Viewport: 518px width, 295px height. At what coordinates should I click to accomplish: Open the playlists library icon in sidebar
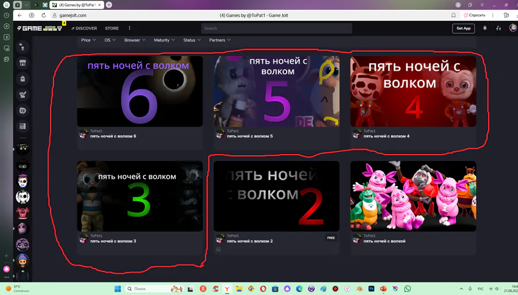22,126
